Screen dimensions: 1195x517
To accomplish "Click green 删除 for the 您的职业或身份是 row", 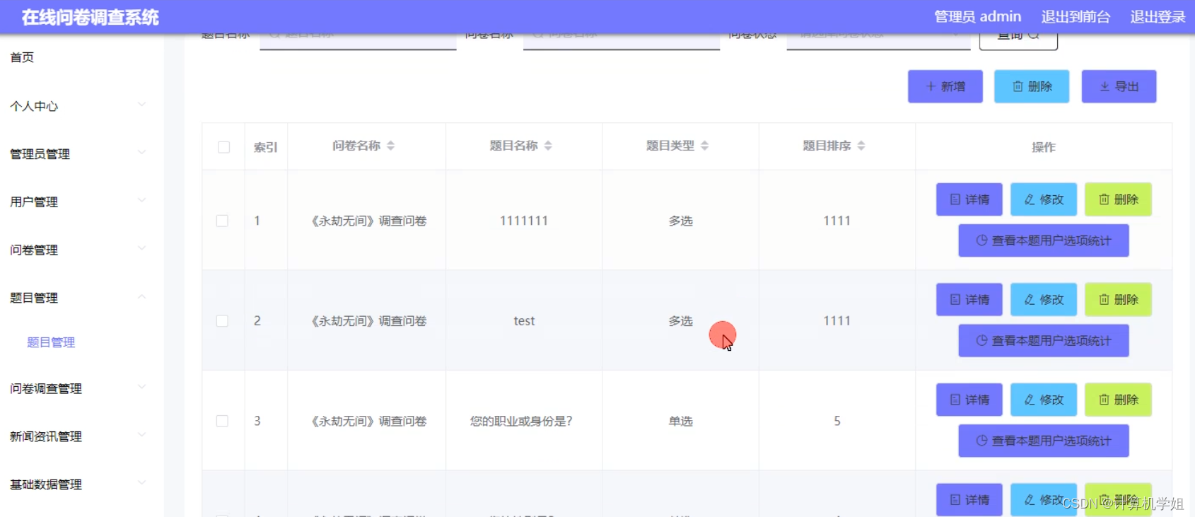I will pos(1118,400).
